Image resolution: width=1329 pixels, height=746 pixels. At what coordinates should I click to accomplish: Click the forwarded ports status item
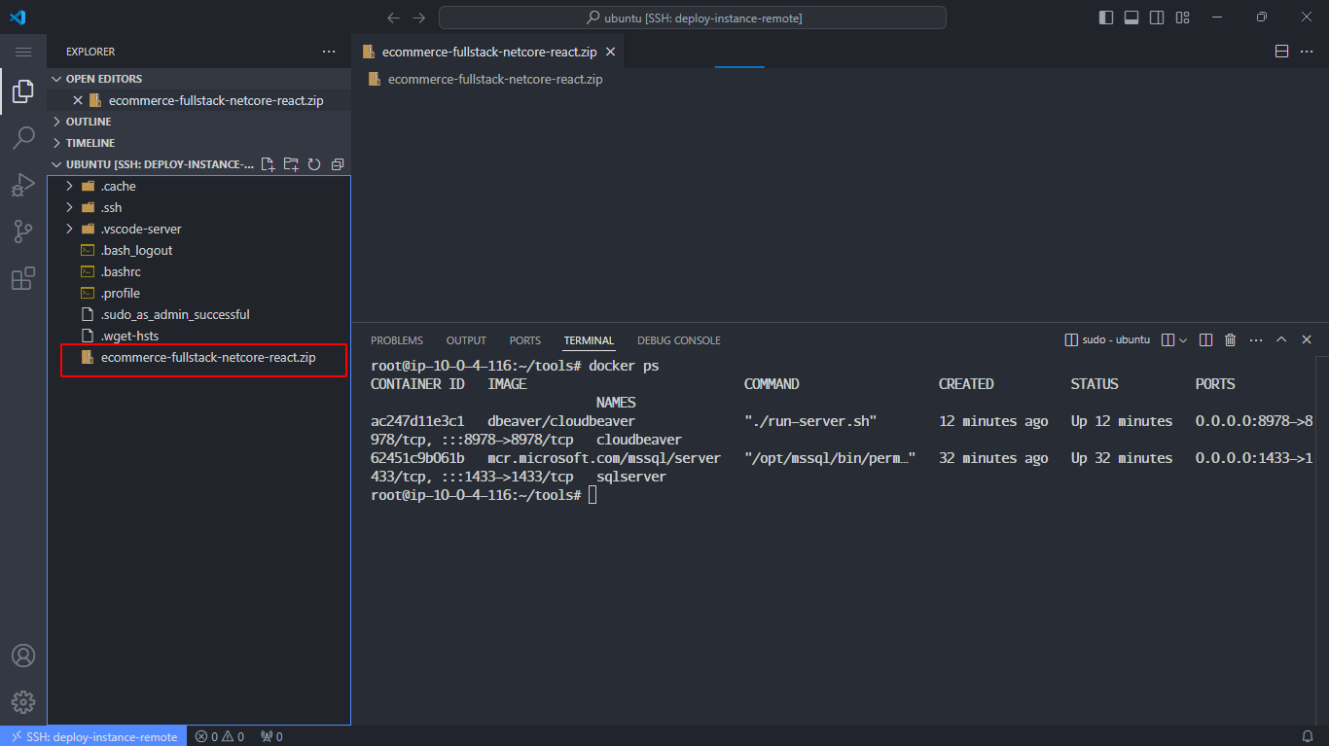coord(271,736)
